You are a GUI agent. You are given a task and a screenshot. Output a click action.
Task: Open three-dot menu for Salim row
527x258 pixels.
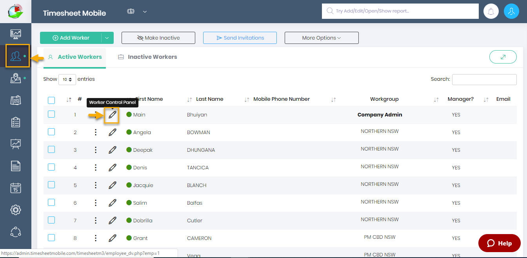96,203
